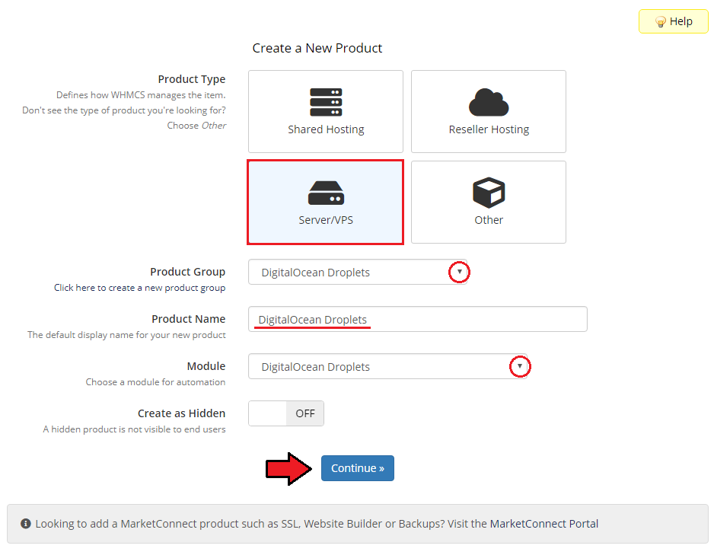This screenshot has height=555, width=714.
Task: Visit the MarketConnect Portal link
Action: tap(543, 524)
